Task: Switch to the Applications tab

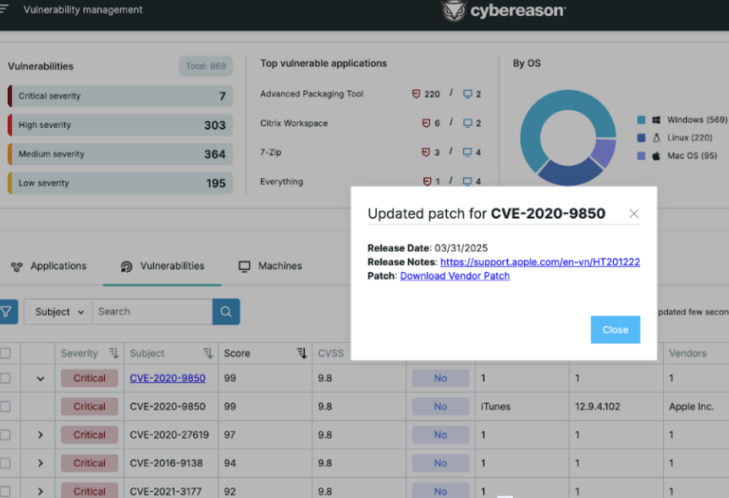Action: [49, 266]
